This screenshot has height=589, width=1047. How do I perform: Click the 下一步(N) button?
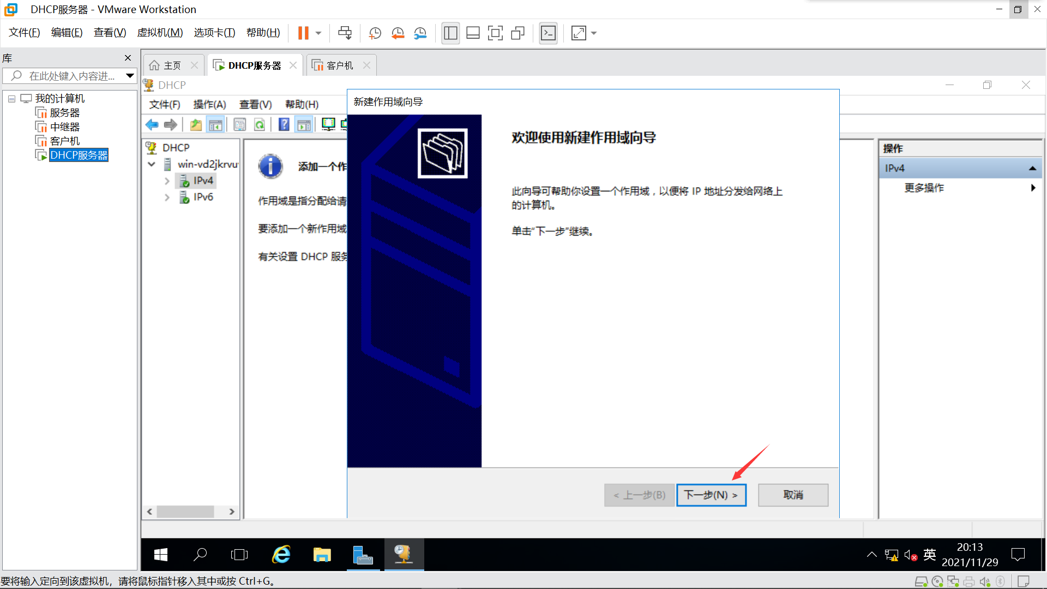click(x=711, y=495)
